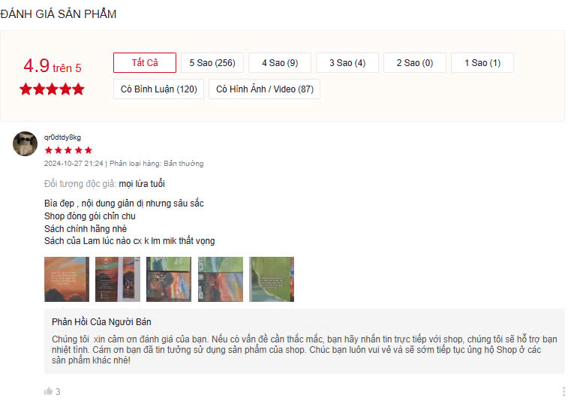Click the Phản Hồi Của Người Bán heading
Viewport: 568px width, 404px height.
pos(101,321)
